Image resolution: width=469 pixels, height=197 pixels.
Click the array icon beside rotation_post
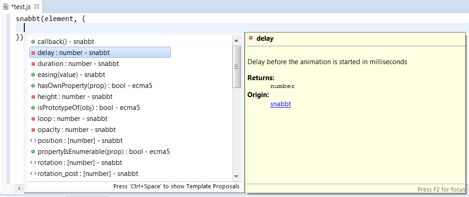click(33, 174)
